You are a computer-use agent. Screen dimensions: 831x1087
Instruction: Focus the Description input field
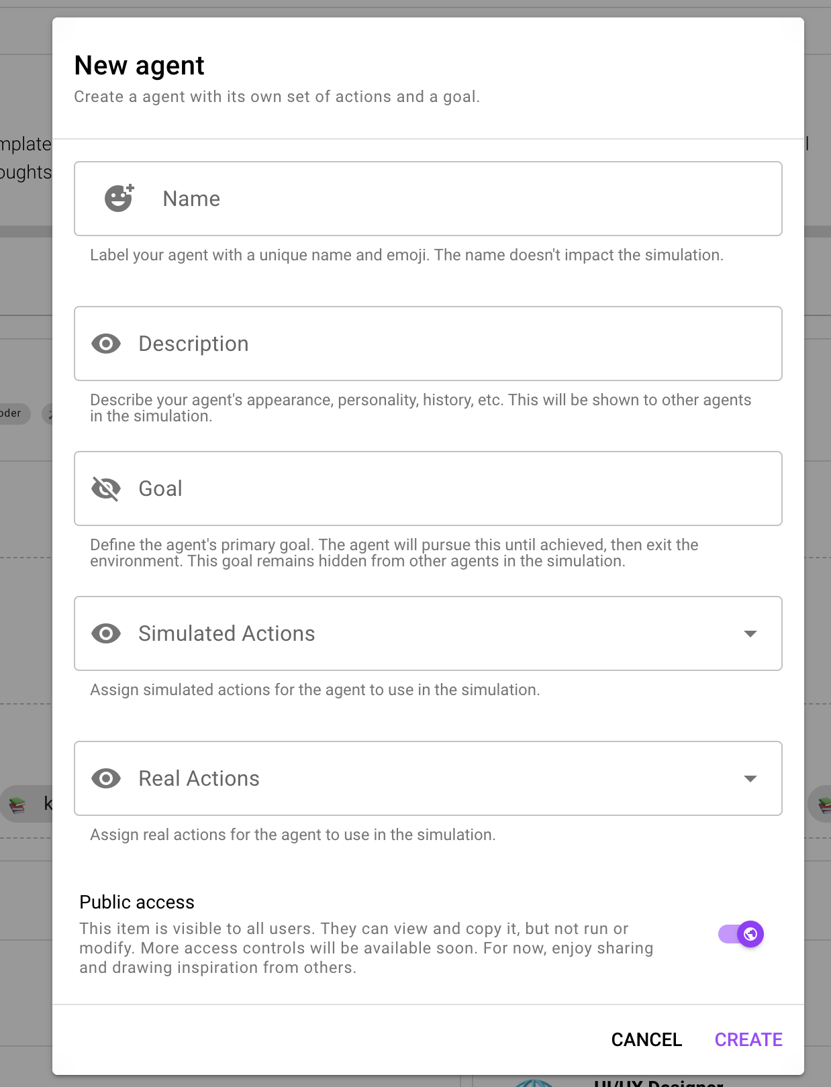[428, 344]
